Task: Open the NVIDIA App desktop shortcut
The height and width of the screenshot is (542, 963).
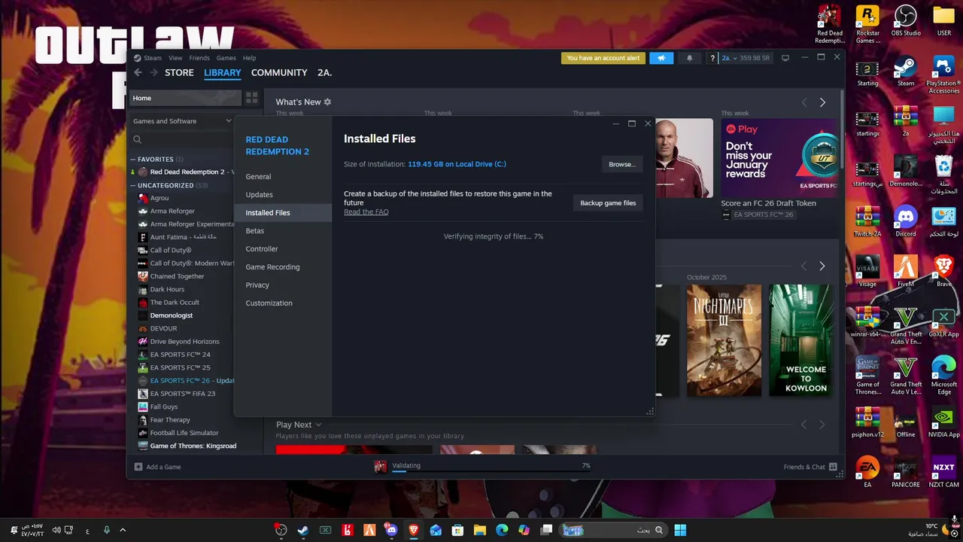Action: [x=943, y=422]
